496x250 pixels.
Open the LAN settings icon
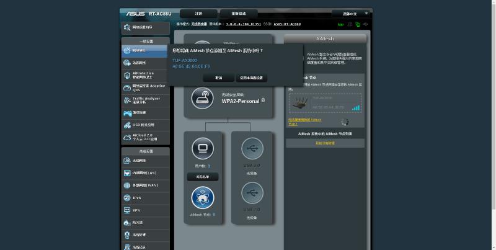pos(127,173)
